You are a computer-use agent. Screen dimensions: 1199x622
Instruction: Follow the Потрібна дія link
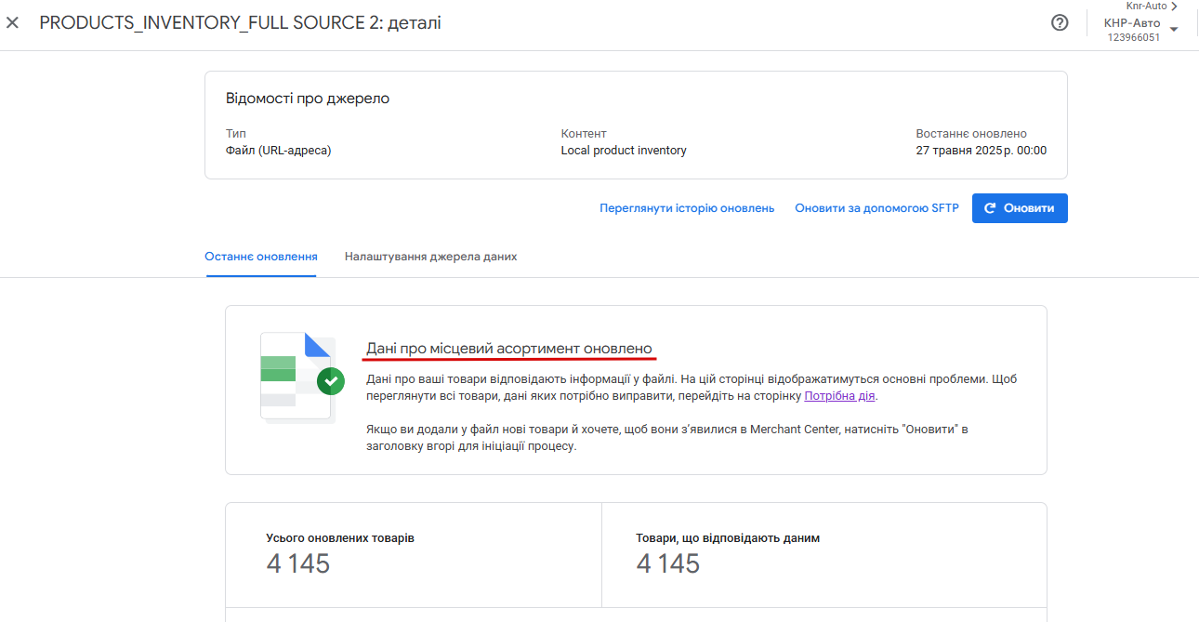[839, 396]
